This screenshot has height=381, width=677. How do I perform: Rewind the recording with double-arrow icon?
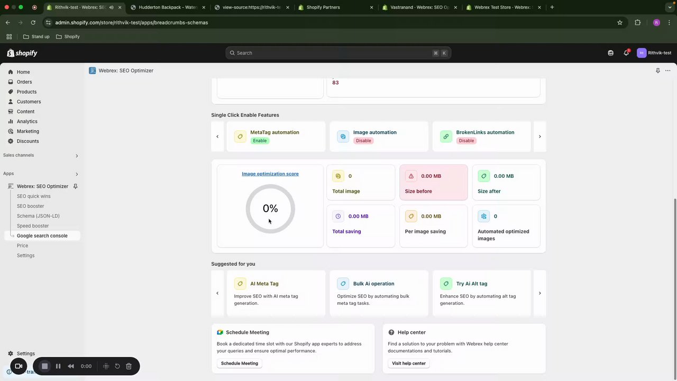coord(71,366)
